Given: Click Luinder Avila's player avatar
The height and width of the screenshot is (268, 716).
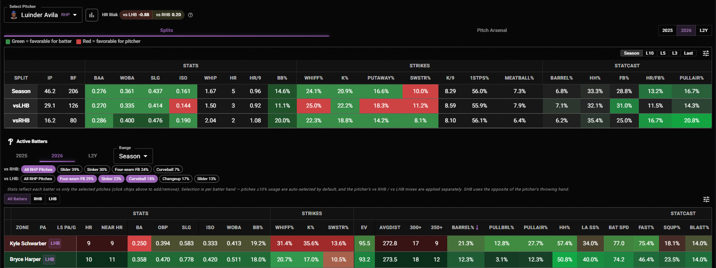Looking at the screenshot, I should [x=14, y=15].
